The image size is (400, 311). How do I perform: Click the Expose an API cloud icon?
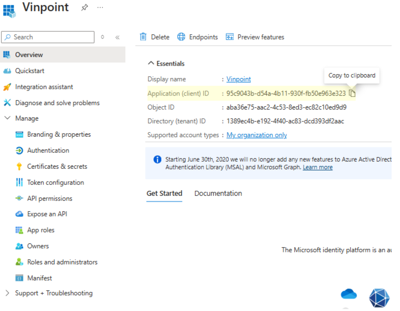[19, 214]
